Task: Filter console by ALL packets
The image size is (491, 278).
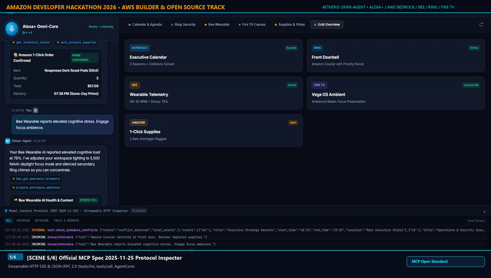Action: 9,220
